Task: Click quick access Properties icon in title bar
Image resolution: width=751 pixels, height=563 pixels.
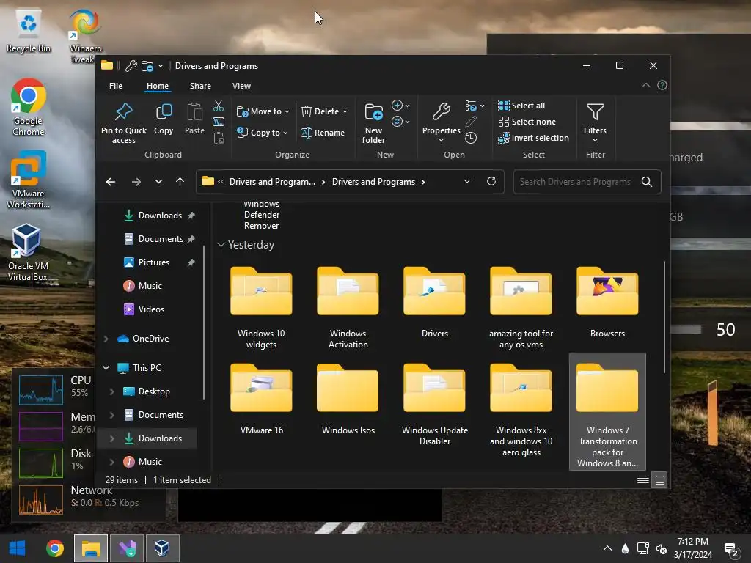Action: tap(131, 65)
